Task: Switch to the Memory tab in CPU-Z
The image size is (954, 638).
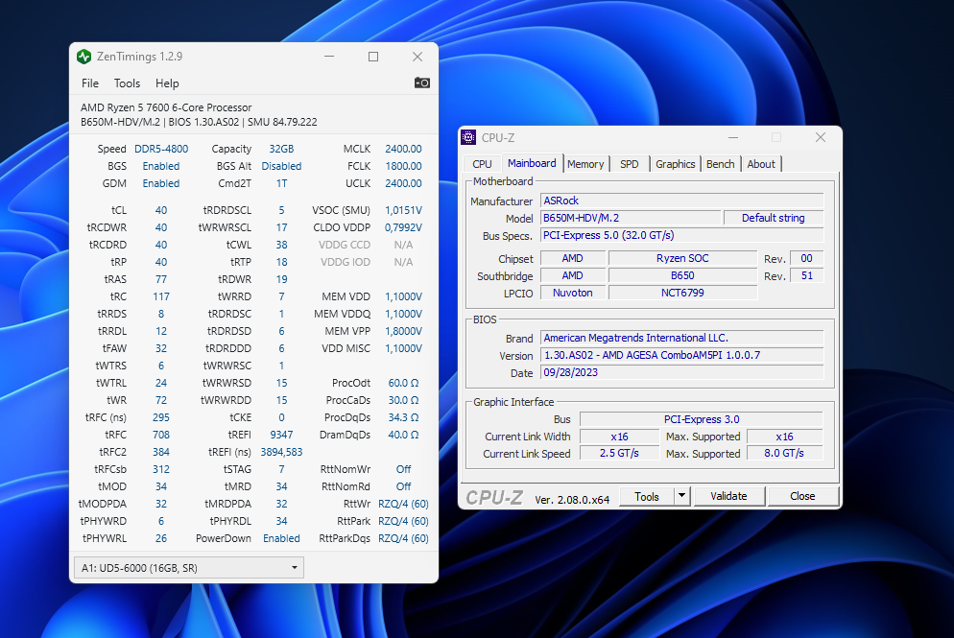Action: 585,164
